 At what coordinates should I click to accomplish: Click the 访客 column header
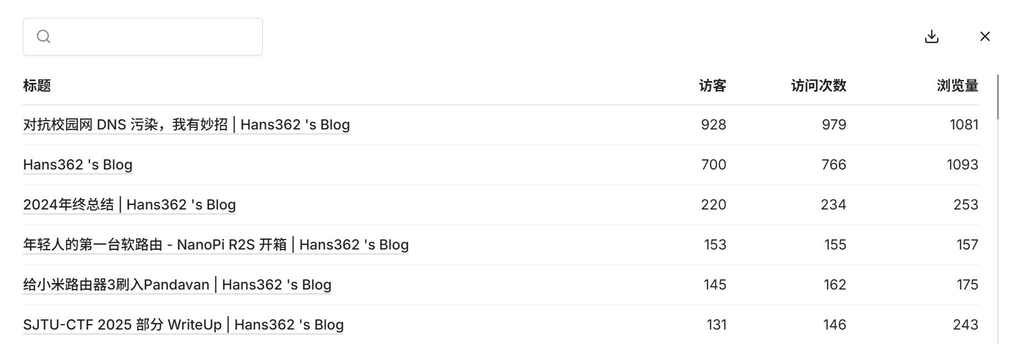[x=713, y=86]
